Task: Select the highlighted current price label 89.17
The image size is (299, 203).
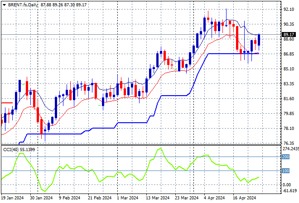Action: point(289,34)
